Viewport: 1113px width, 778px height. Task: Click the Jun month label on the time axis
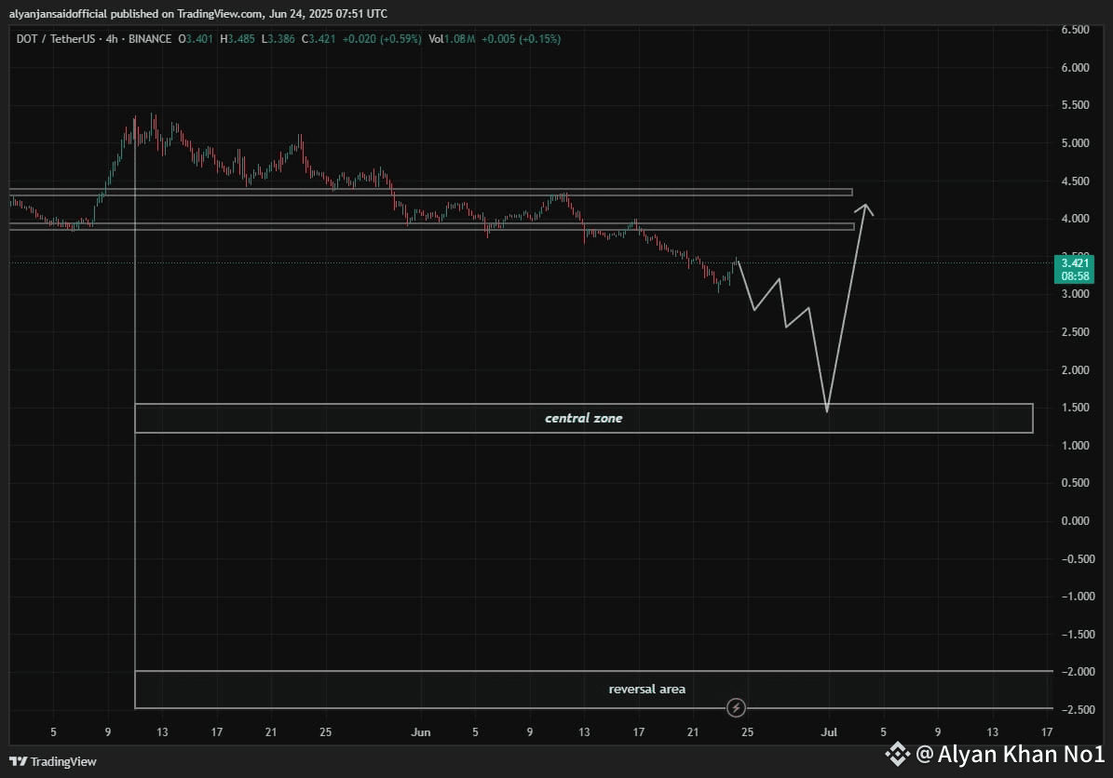(421, 732)
